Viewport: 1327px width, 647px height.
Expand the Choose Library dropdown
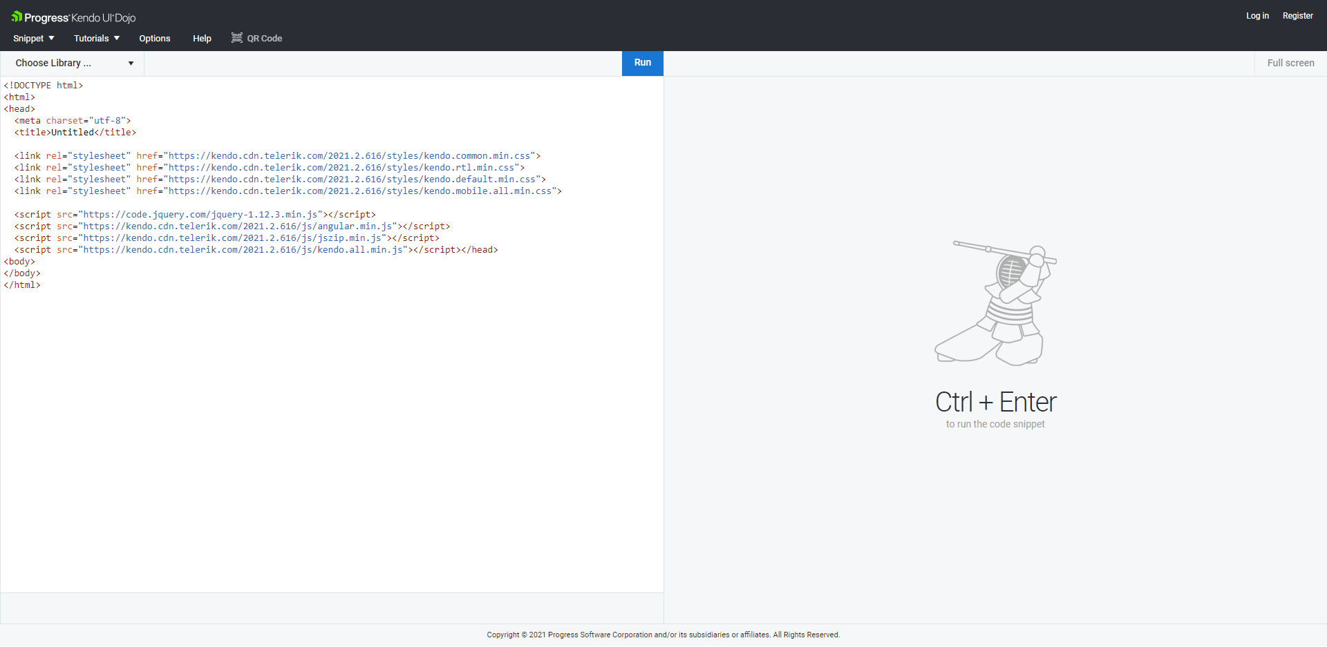coord(72,64)
